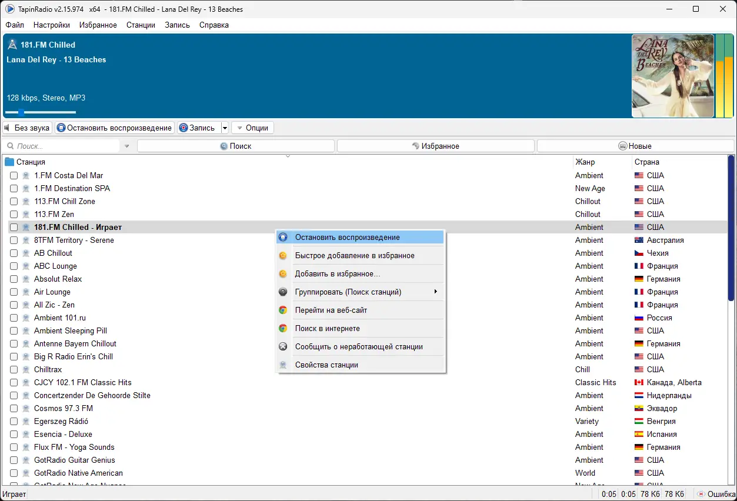Open the Настройки menu
Viewport: 737px width, 501px height.
(52, 25)
